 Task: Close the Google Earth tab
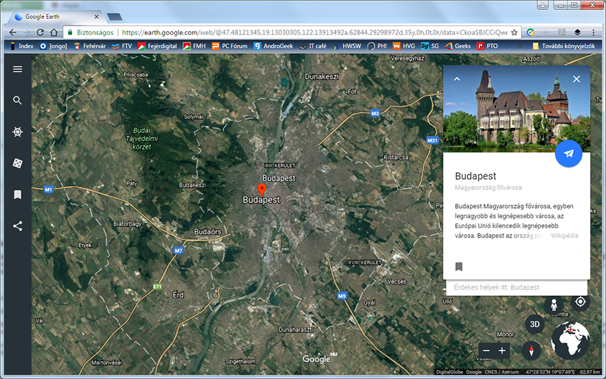click(x=96, y=17)
